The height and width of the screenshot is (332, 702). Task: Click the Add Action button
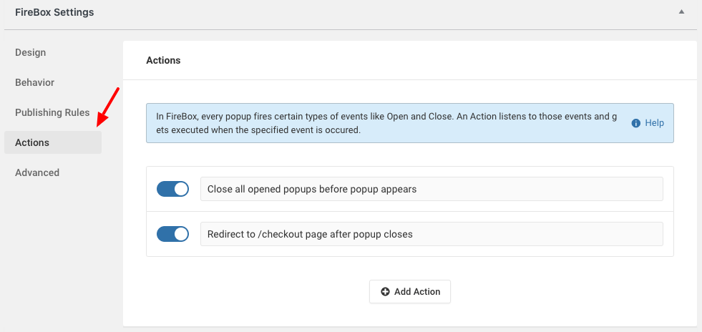(x=410, y=292)
